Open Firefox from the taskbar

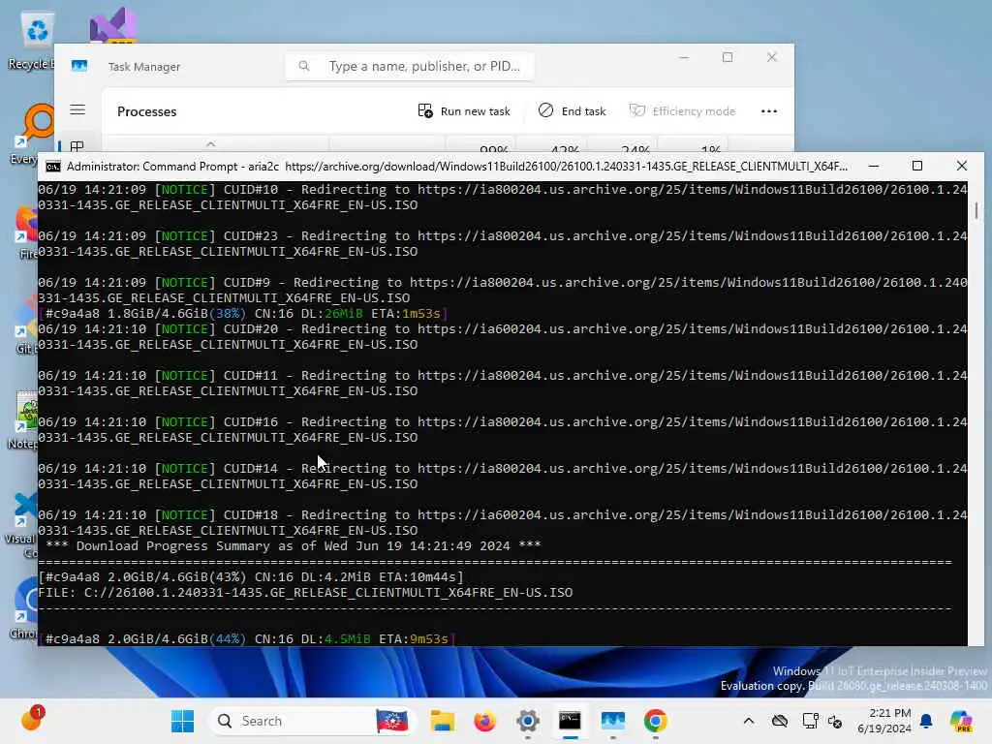[484, 721]
